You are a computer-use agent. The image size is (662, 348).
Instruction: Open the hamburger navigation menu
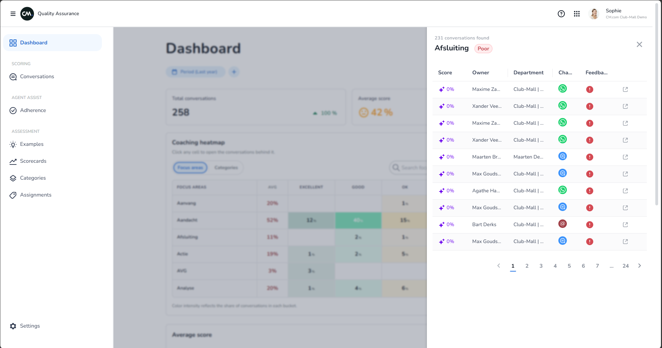(x=13, y=14)
